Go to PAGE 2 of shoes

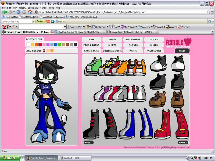(x=183, y=142)
